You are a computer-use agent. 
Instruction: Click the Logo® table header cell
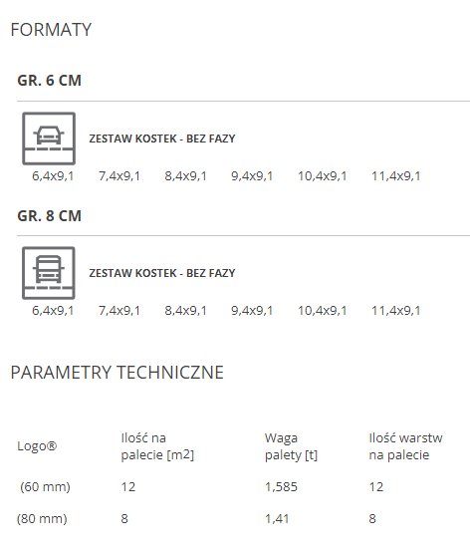pos(37,446)
